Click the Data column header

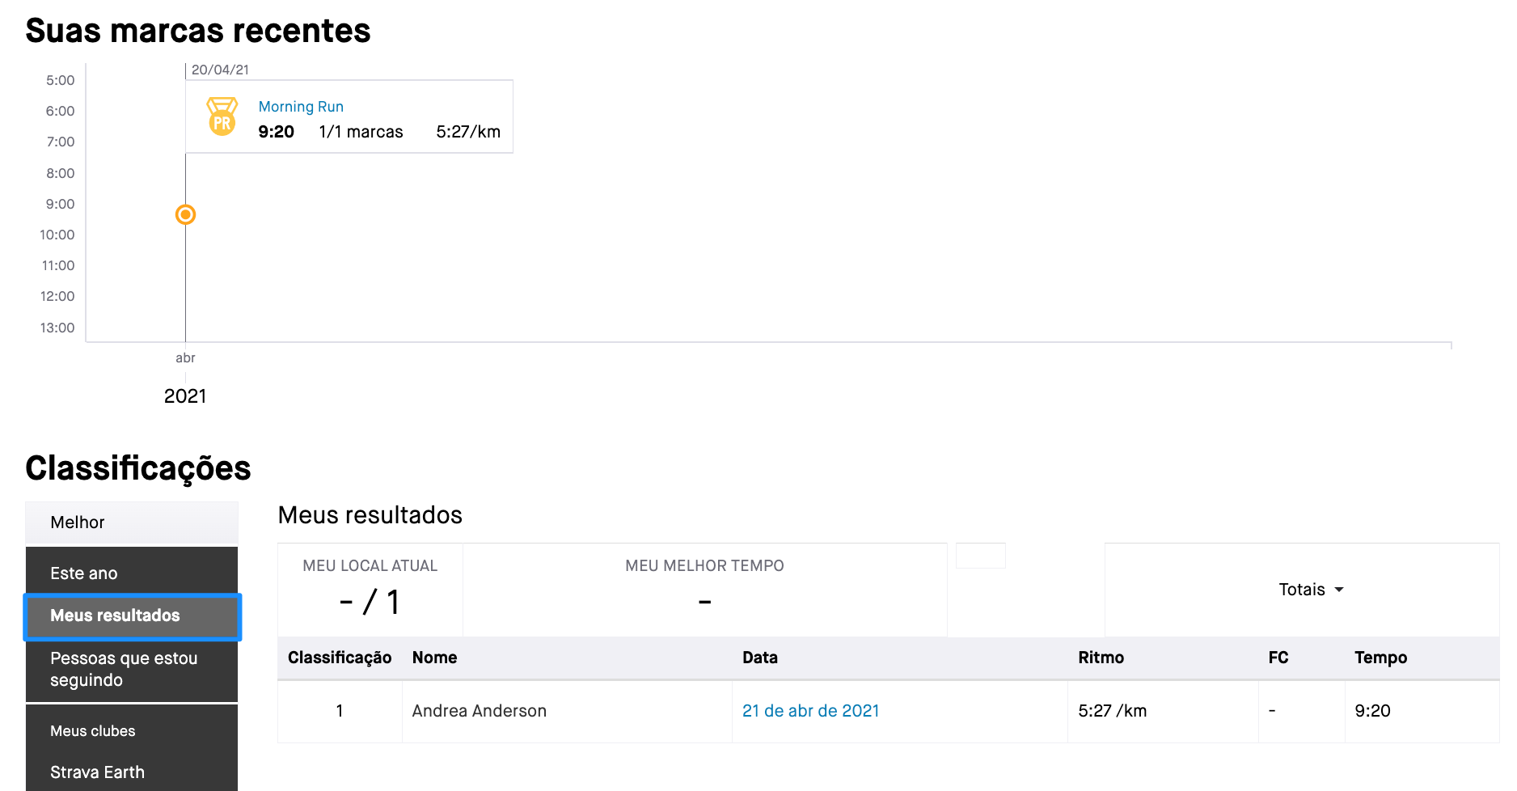[760, 658]
